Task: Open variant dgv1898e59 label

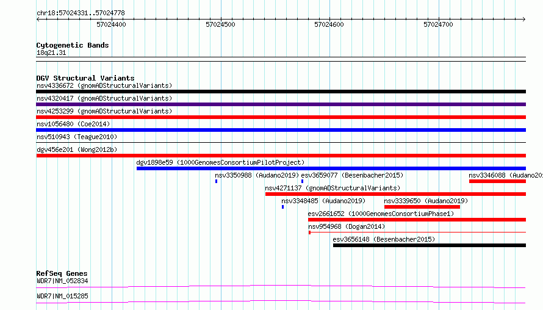Action: coord(220,162)
